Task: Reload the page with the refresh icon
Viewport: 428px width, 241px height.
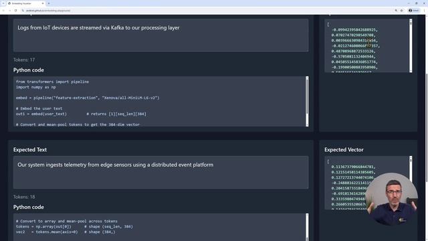Action: (16, 11)
